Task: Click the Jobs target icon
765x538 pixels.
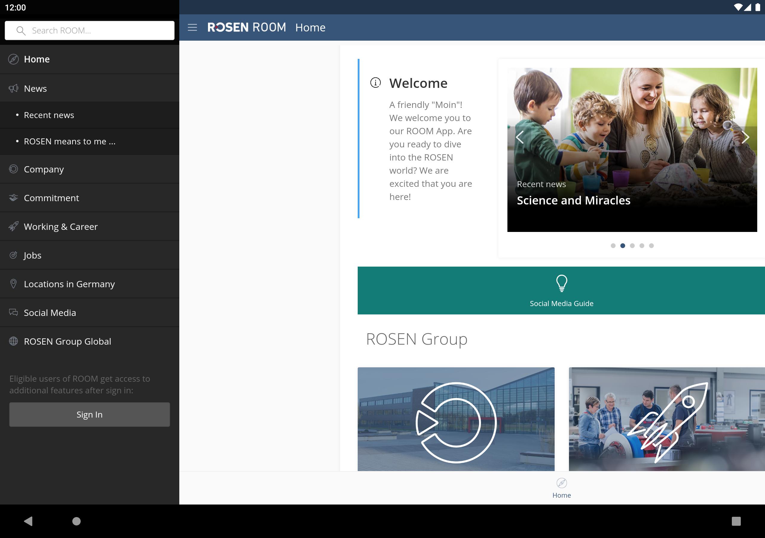Action: 13,255
